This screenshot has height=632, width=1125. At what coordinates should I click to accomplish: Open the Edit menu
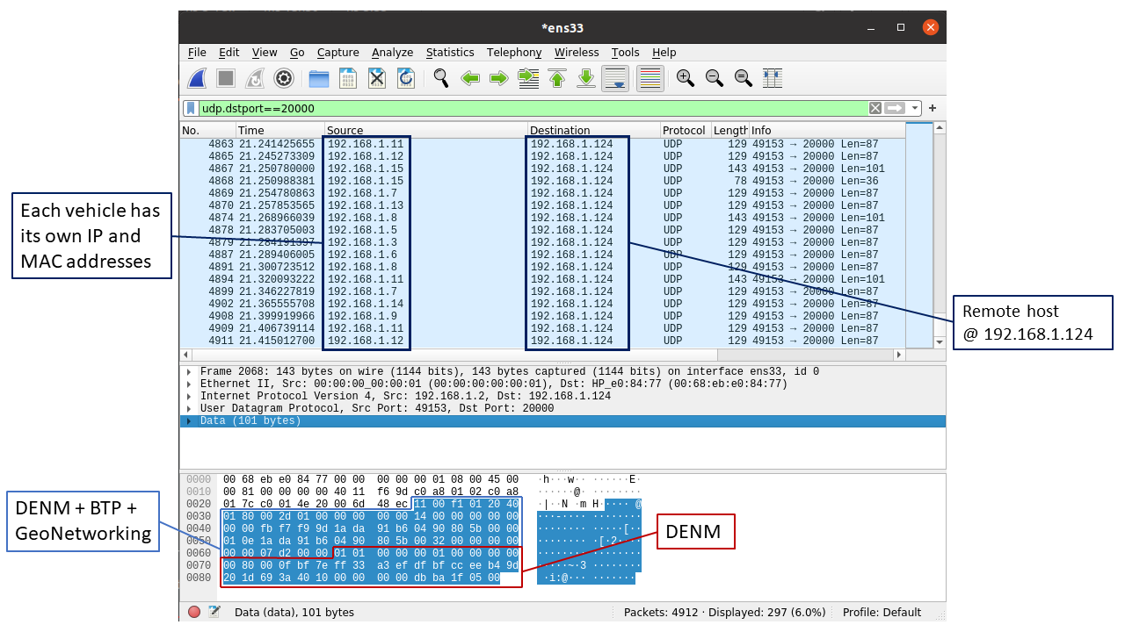[229, 53]
